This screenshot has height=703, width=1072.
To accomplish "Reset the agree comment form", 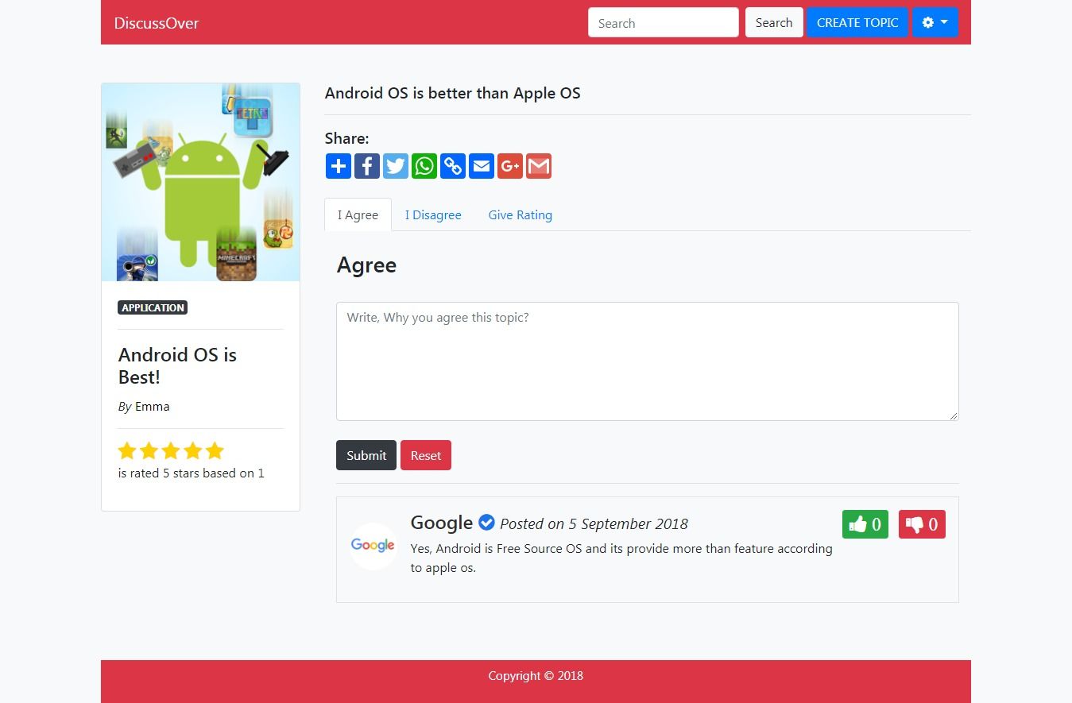I will (426, 455).
